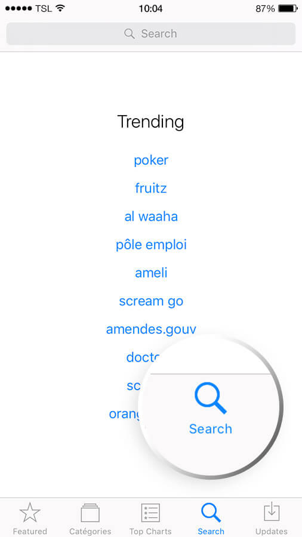This screenshot has height=537, width=302.
Task: Select the Search magnifier tab in bottom bar
Action: (211, 518)
